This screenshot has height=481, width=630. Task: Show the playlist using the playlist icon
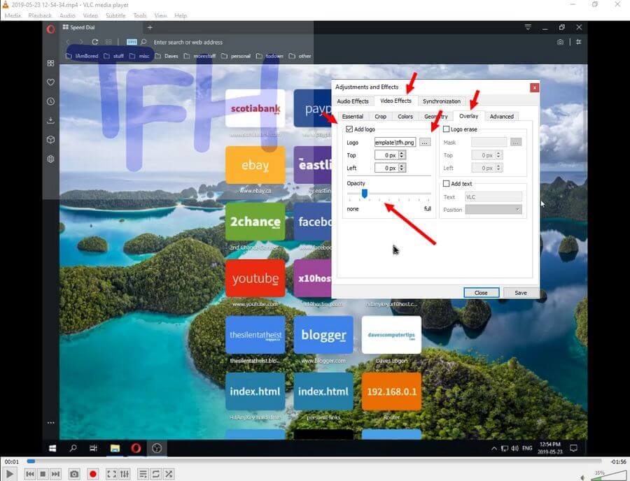click(x=142, y=474)
